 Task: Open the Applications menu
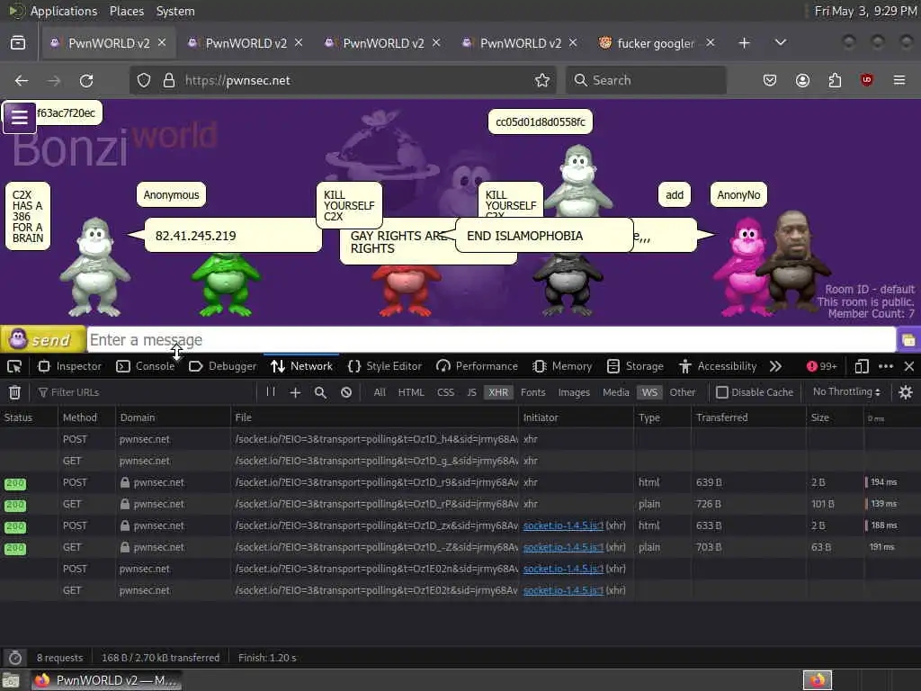64,11
